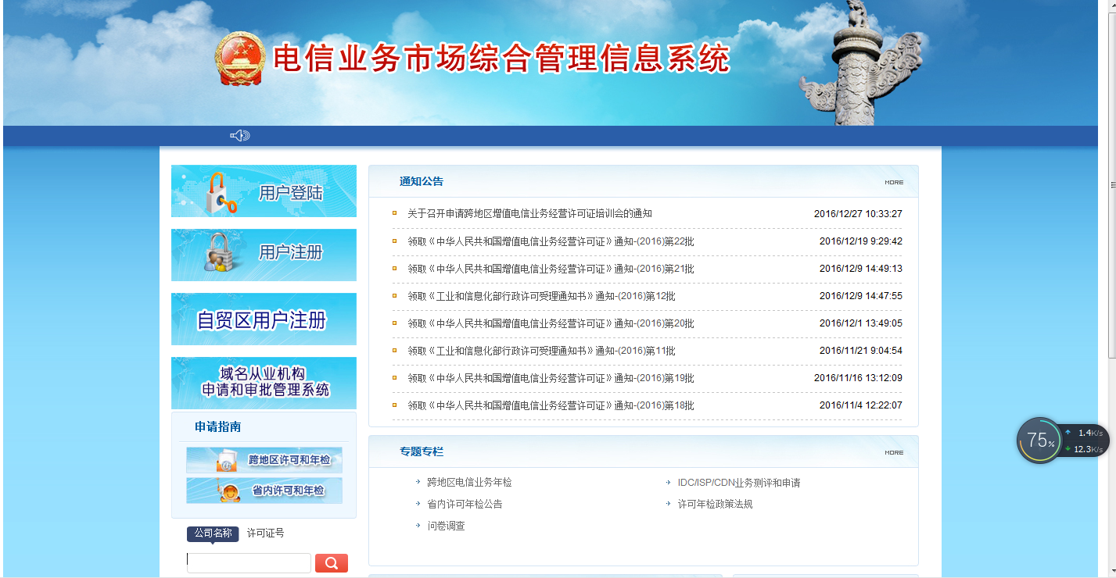Image resolution: width=1116 pixels, height=578 pixels.
Task: Click the speaker announcement icon
Action: coord(239,136)
